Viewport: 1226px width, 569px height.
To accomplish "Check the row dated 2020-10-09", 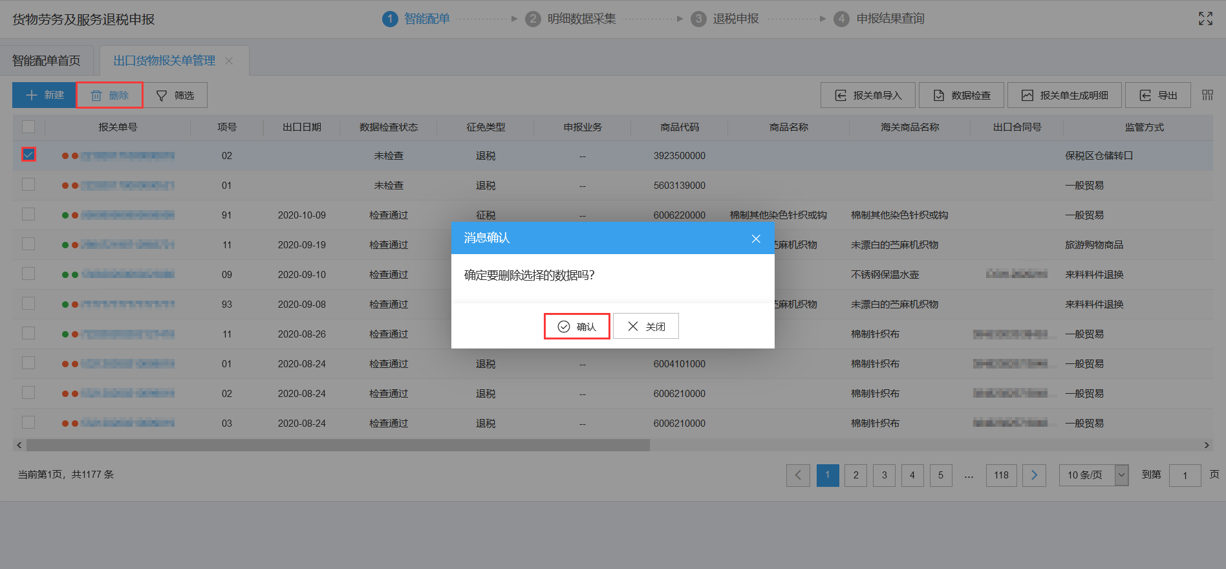I will click(28, 214).
